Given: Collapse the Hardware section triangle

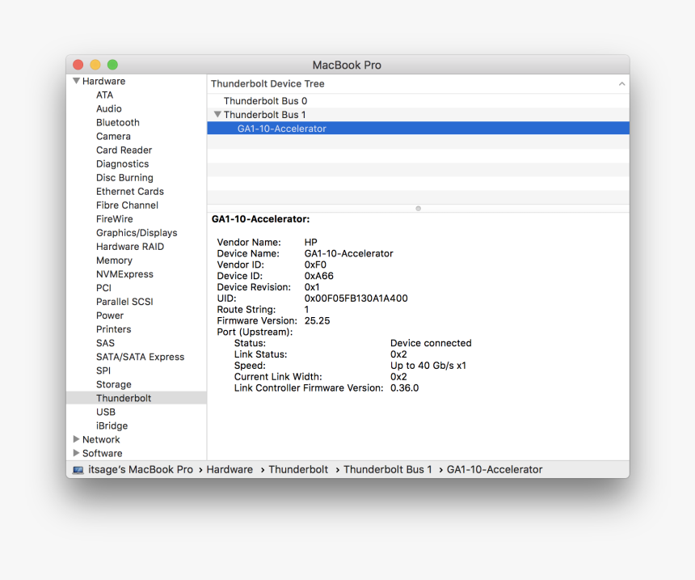Looking at the screenshot, I should point(76,81).
